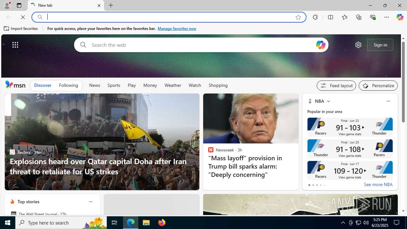This screenshot has width=407, height=229.
Task: Show hidden system tray icons
Action: click(x=343, y=223)
